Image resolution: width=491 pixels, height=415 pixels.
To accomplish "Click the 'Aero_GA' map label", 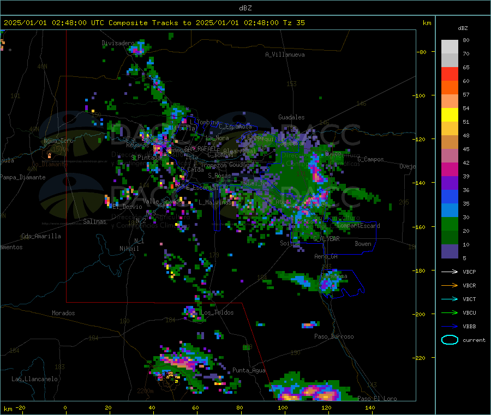I will coord(326,256).
